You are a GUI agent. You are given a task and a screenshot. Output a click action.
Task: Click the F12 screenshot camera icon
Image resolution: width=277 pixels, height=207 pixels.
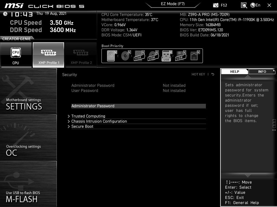pyautogui.click(x=216, y=5)
